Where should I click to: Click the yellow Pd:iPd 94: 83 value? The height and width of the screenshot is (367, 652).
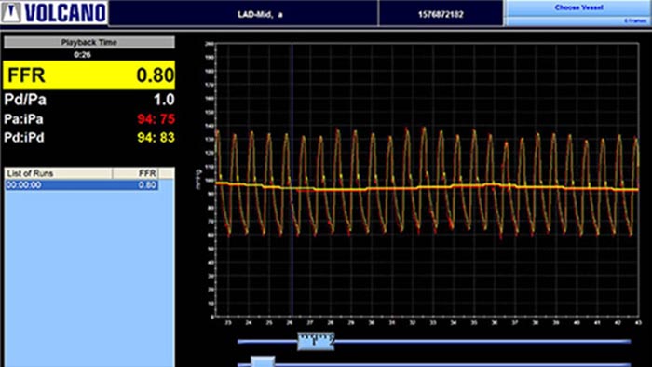(156, 138)
